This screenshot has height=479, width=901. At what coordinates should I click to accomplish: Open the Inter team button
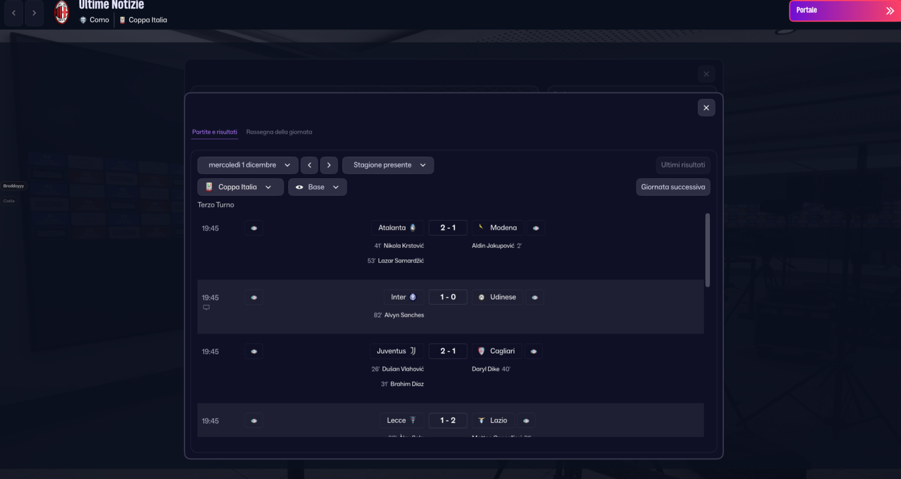pyautogui.click(x=404, y=297)
